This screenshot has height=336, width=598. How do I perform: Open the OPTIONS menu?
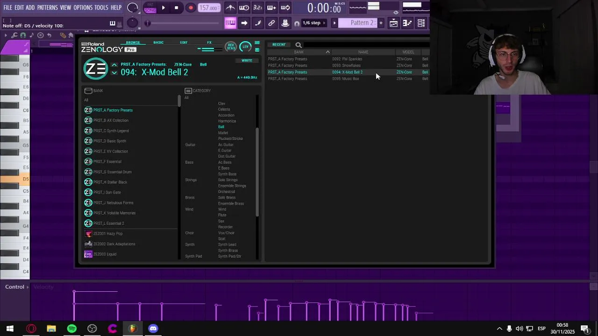[83, 7]
